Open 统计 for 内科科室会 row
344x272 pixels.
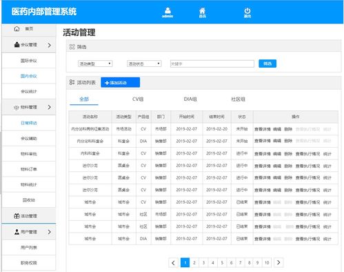point(327,154)
